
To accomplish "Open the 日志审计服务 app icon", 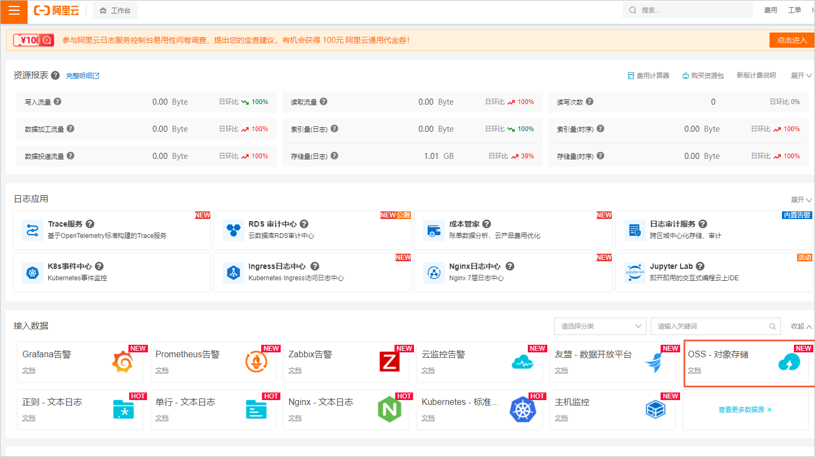I will click(x=635, y=230).
